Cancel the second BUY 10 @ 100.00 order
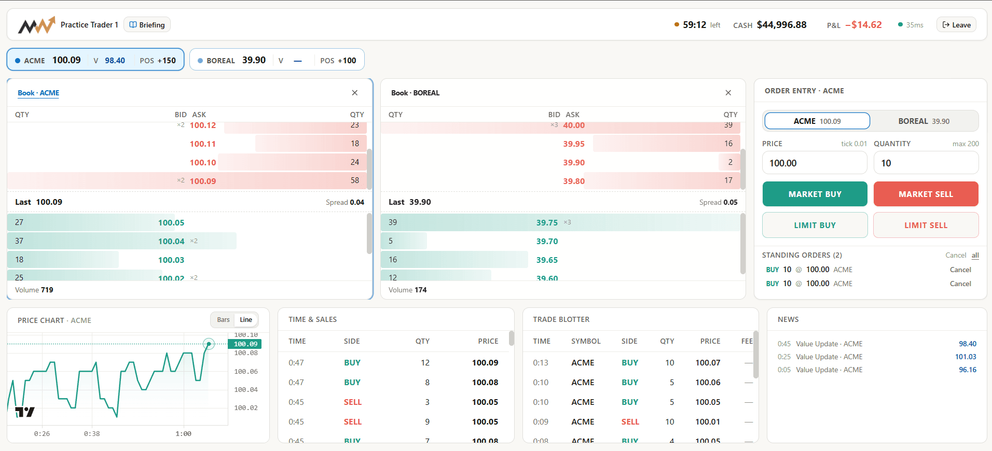The height and width of the screenshot is (451, 992). pos(960,284)
